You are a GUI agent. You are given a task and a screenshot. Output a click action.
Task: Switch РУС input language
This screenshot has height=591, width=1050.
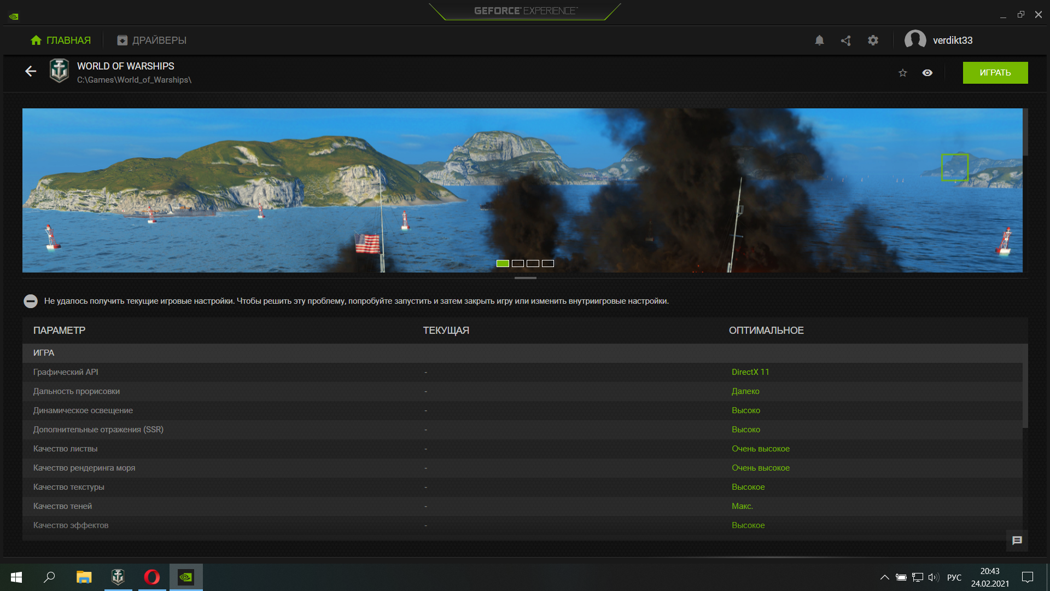[x=954, y=577]
